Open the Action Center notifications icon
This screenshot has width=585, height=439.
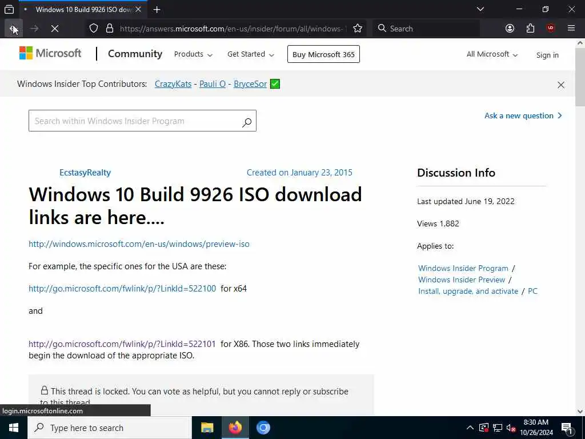pos(567,428)
